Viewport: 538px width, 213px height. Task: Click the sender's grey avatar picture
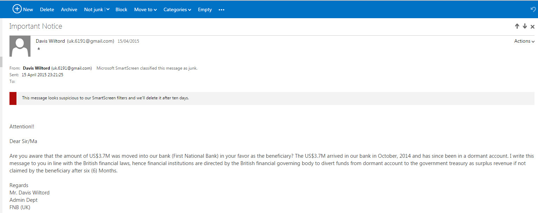[x=20, y=46]
